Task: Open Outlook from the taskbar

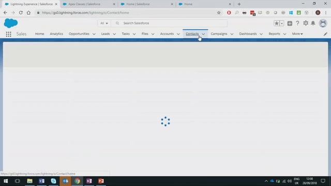Action: 65,181
